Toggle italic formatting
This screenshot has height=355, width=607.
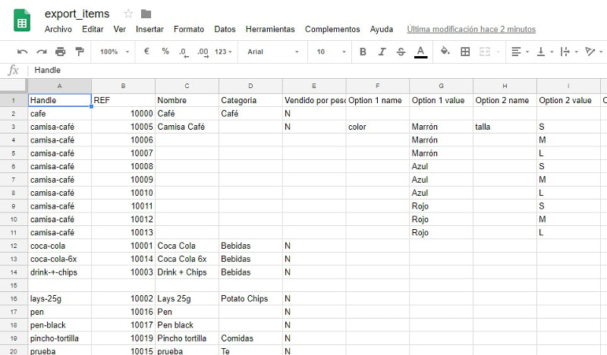[x=382, y=52]
